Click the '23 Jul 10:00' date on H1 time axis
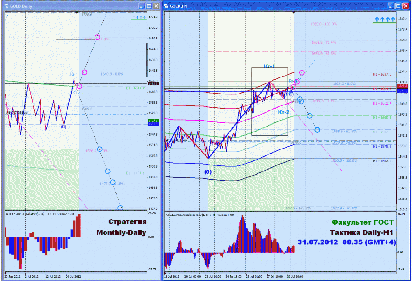Viewport: 413px width, 281px height. tap(213, 276)
